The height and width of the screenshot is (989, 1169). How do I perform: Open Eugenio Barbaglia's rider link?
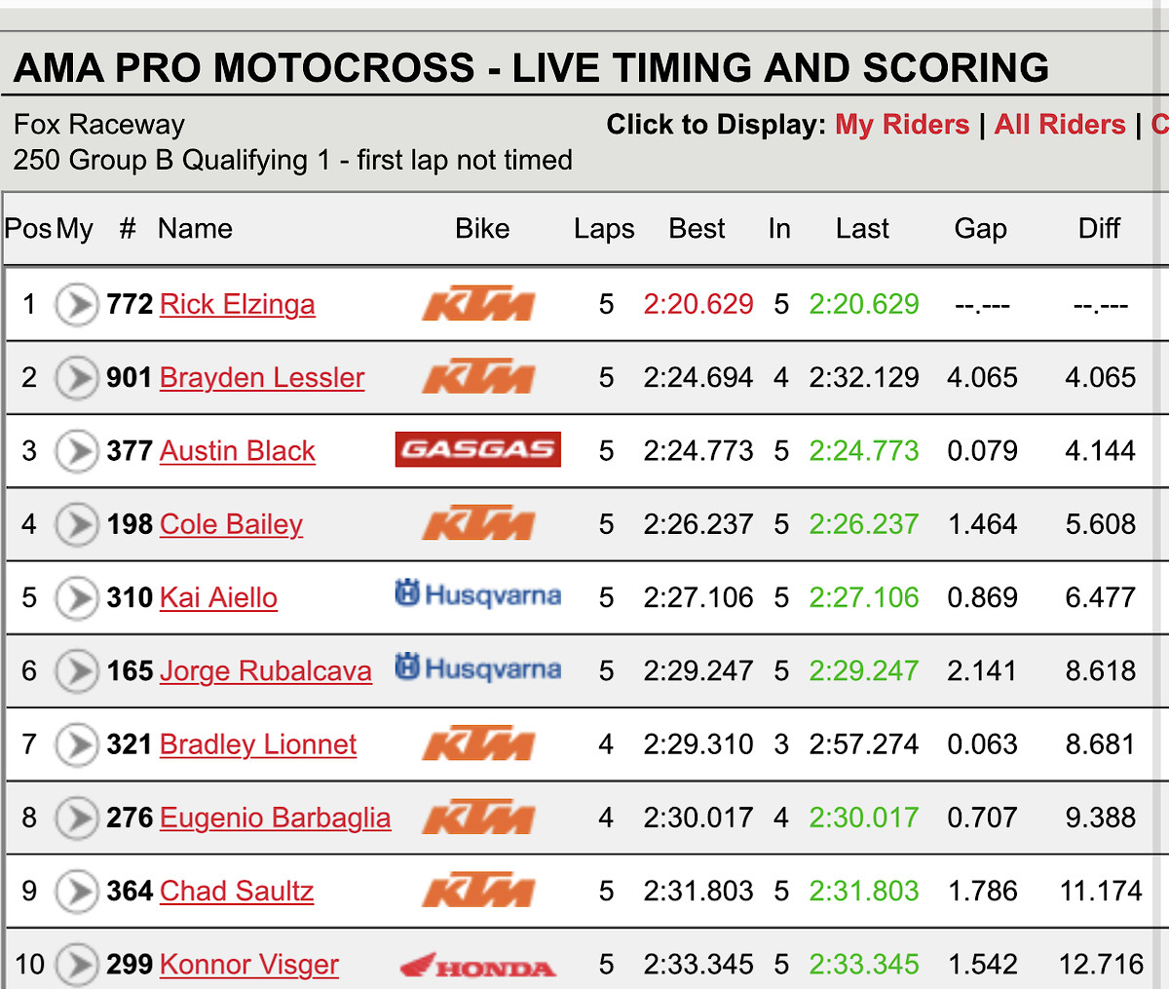[275, 818]
